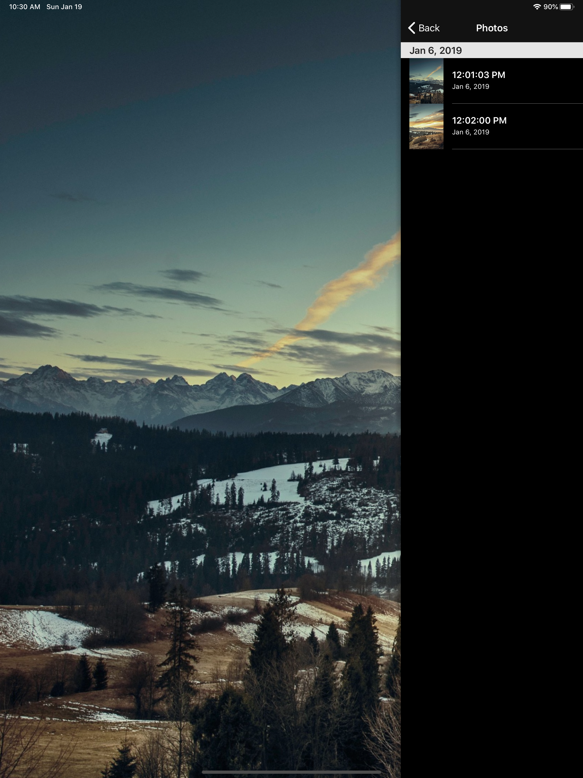Image resolution: width=583 pixels, height=778 pixels.
Task: Select the 12:01:03 PM entry text
Action: pos(479,75)
